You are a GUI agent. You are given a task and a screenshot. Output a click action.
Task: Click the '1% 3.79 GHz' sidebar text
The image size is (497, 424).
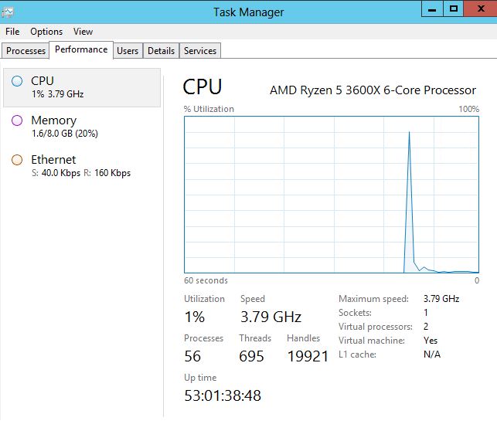pos(58,94)
